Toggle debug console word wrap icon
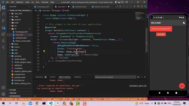This screenshot has height=106, width=189. (138, 77)
